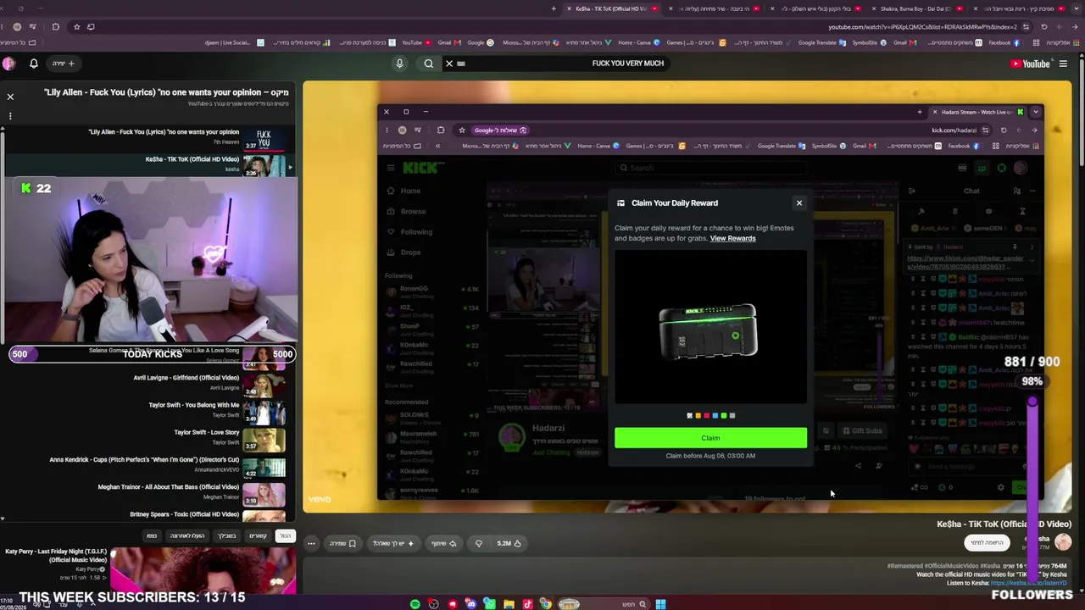Go to the YouTube home logo
The width and height of the screenshot is (1085, 610).
[1030, 64]
